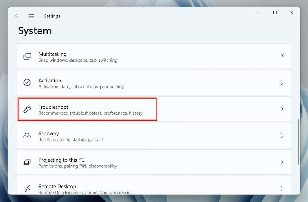The image size is (308, 202).
Task: Click 'Remote Desktop users, connection permissions' text
Action: coord(85,192)
